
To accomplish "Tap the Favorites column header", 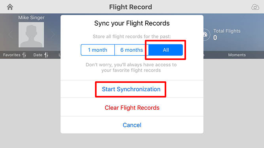I will (x=11, y=55).
